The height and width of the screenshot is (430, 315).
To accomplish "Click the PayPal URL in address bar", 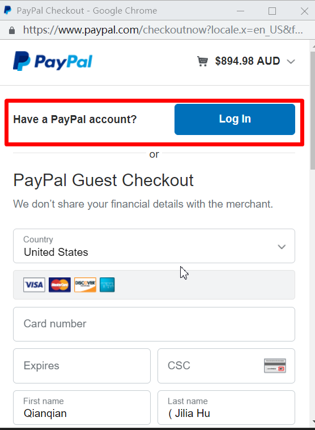I will pyautogui.click(x=163, y=30).
